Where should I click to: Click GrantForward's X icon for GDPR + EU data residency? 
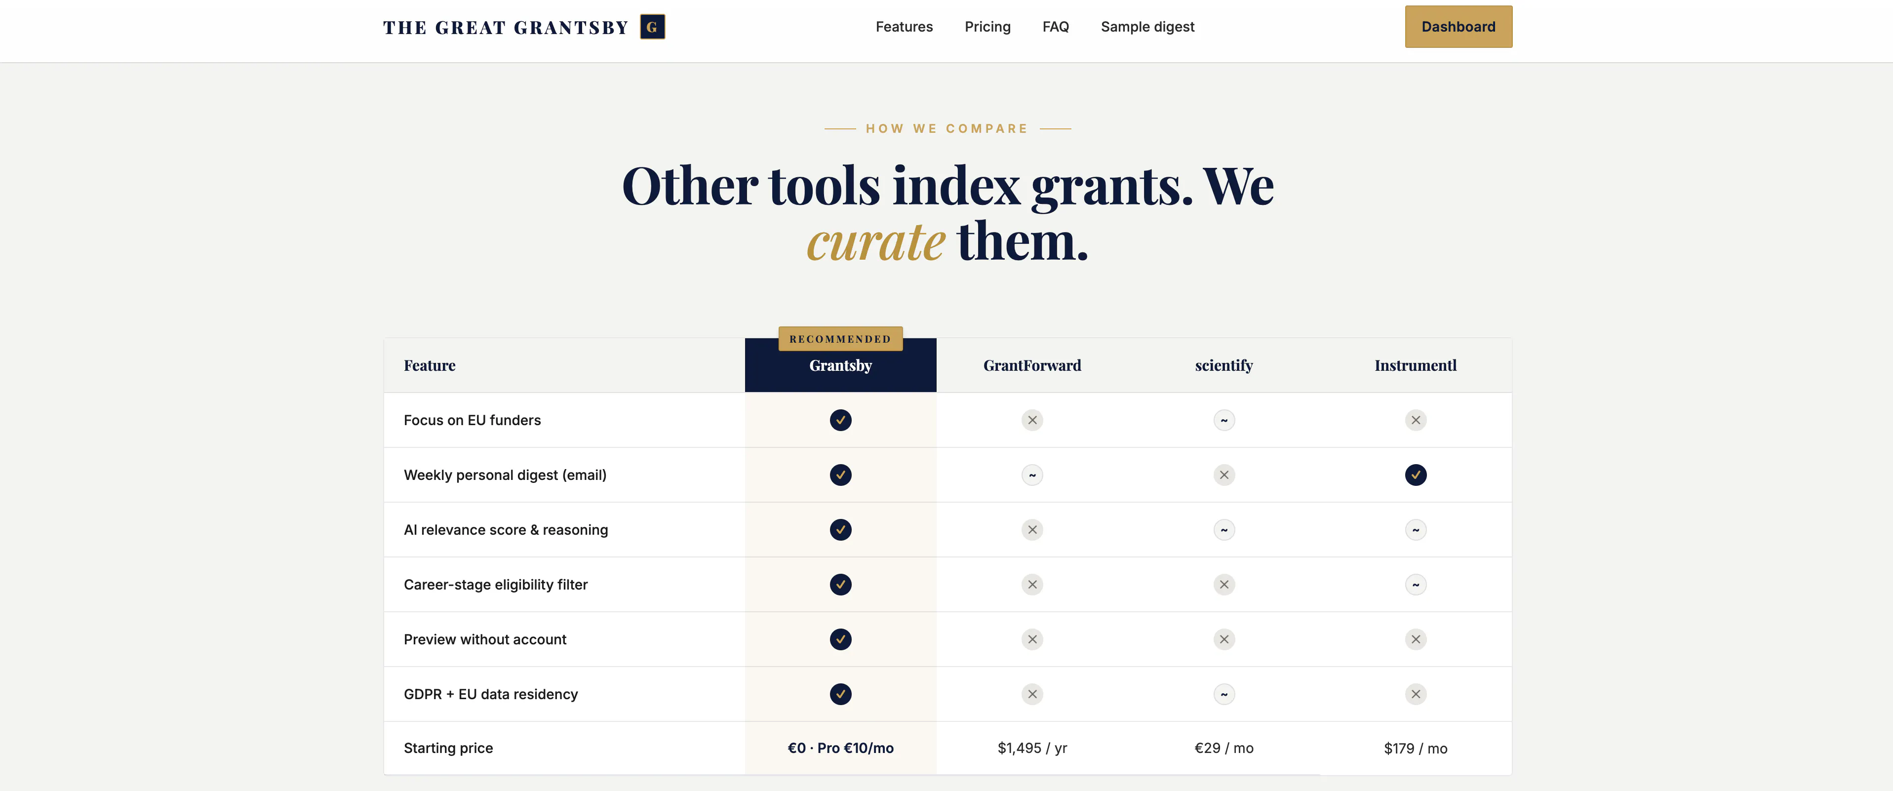(x=1032, y=694)
